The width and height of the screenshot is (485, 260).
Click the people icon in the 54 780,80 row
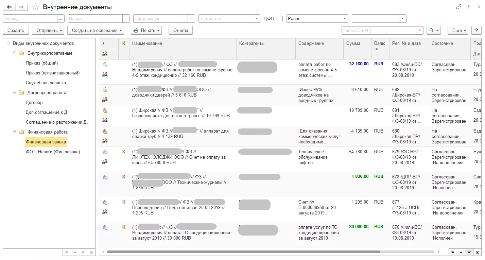pyautogui.click(x=105, y=161)
